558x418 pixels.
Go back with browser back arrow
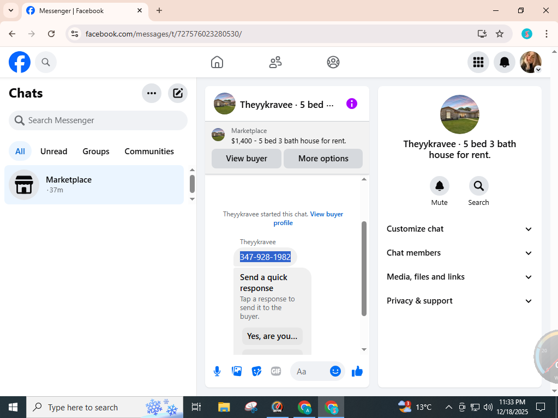[x=12, y=34]
